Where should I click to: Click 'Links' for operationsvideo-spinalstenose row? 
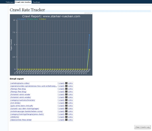click(70, 86)
